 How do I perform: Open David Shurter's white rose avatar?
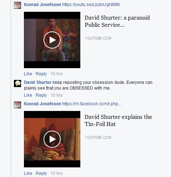pos(17,84)
